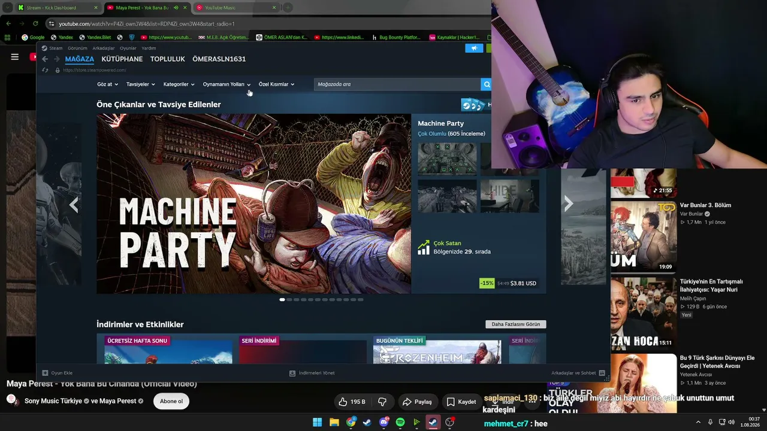This screenshot has height=431, width=767.
Task: Click the Kaydet save button
Action: 461,402
